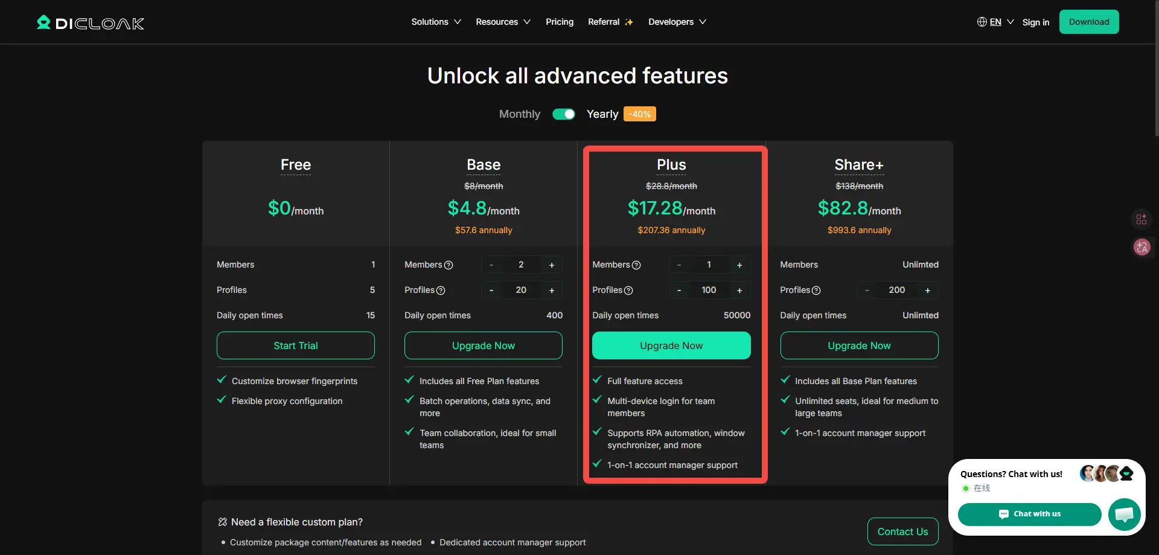Decrease Plus plan Profiles count
1159x555 pixels.
[679, 290]
